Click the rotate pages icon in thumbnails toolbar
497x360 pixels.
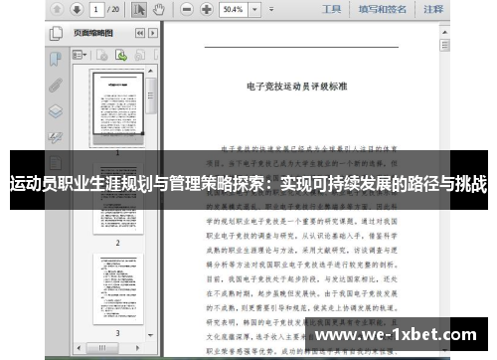pyautogui.click(x=140, y=55)
